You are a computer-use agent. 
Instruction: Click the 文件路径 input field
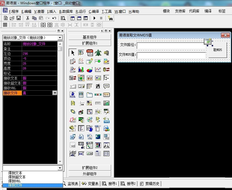click(x=171, y=45)
